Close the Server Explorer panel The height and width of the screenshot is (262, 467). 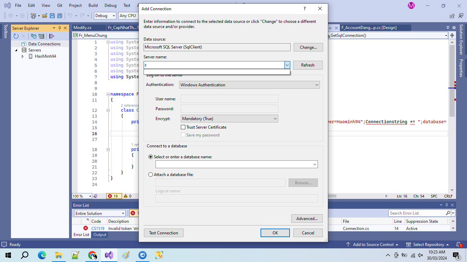point(65,28)
